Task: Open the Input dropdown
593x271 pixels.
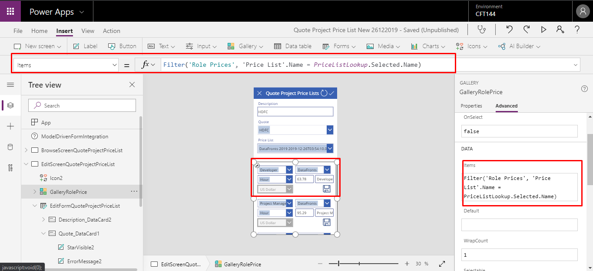Action: point(201,46)
